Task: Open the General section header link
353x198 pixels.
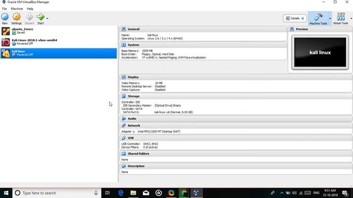Action: click(133, 29)
